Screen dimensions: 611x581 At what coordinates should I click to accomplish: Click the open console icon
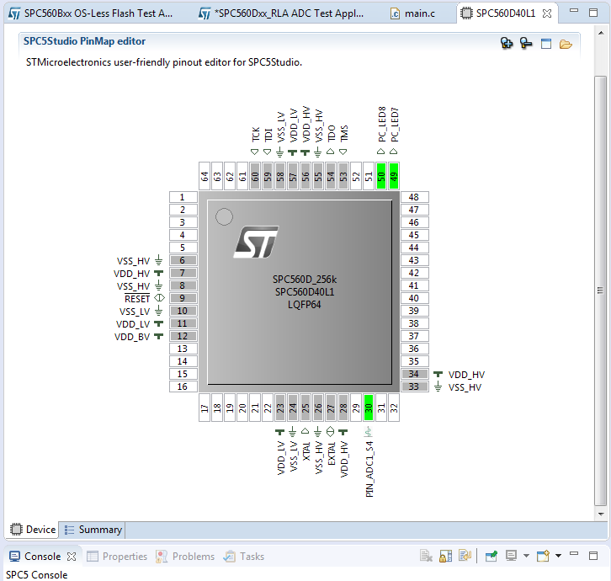click(543, 556)
